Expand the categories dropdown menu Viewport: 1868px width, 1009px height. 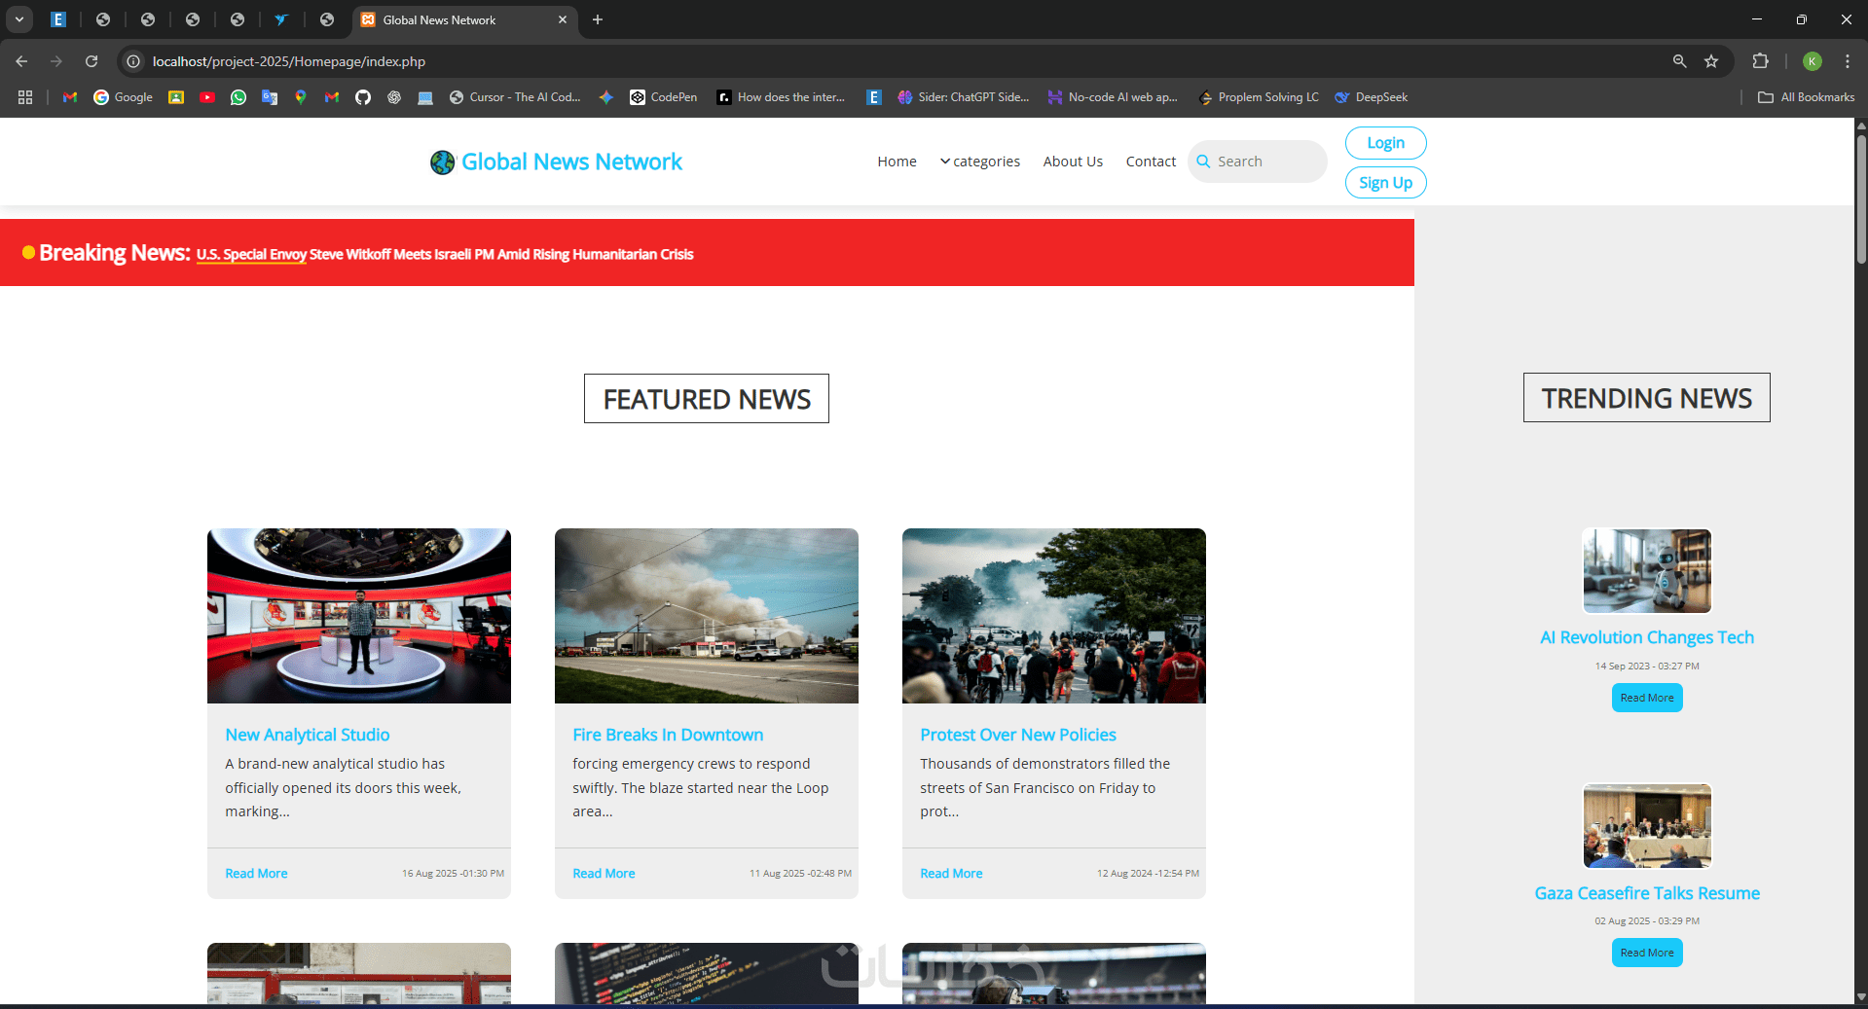pos(980,162)
